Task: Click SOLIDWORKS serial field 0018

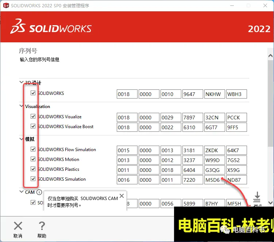Action: pyautogui.click(x=127, y=94)
